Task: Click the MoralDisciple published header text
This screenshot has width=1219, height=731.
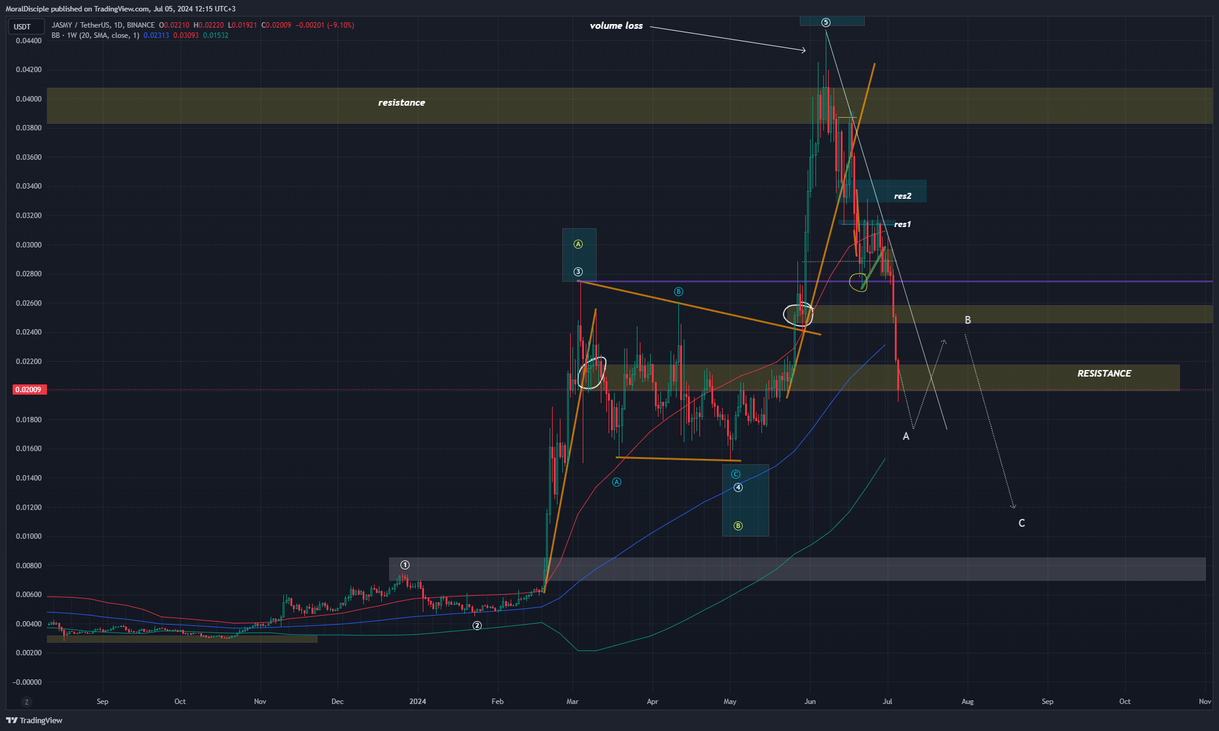Action: click(120, 9)
